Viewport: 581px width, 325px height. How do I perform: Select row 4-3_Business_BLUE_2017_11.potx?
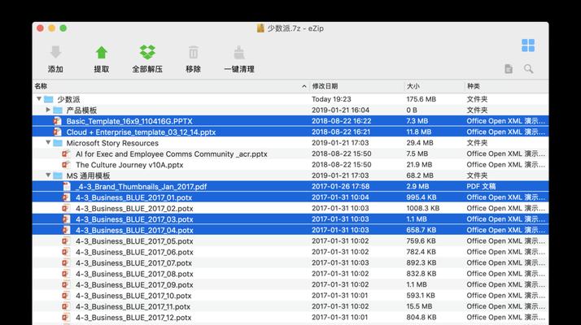(290, 306)
